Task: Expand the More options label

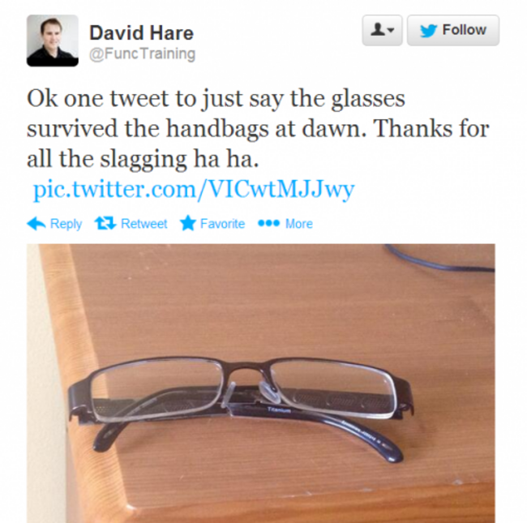Action: click(x=298, y=224)
